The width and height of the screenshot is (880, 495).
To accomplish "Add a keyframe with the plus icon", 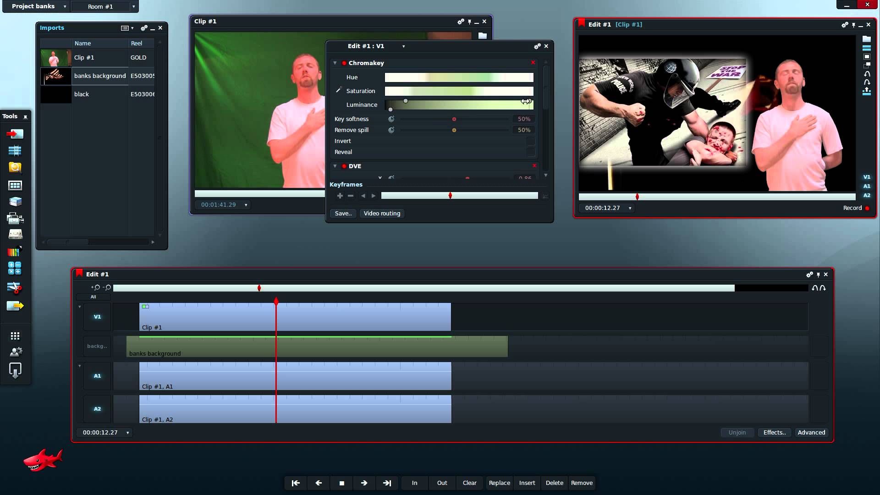I will (340, 196).
